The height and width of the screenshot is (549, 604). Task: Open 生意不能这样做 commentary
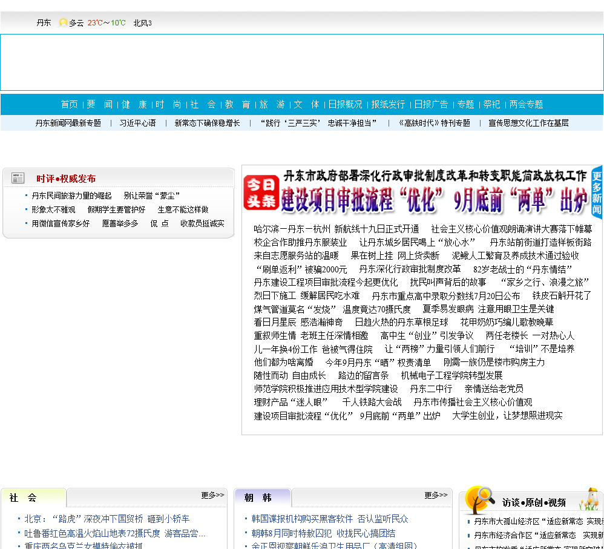(x=183, y=209)
